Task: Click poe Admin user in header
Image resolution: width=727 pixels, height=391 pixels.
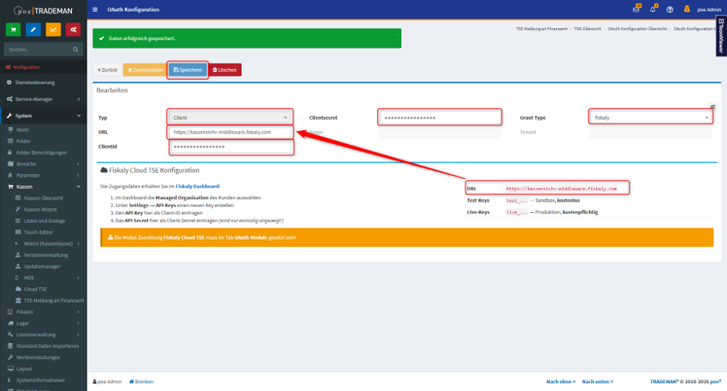Action: click(709, 10)
